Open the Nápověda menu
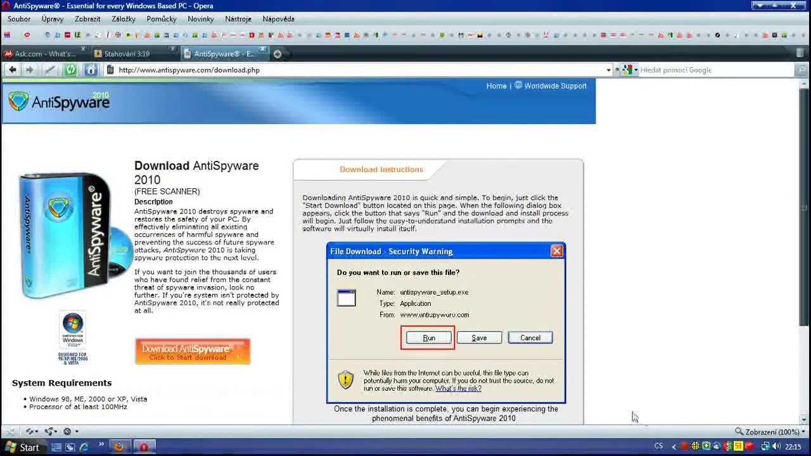 [278, 19]
